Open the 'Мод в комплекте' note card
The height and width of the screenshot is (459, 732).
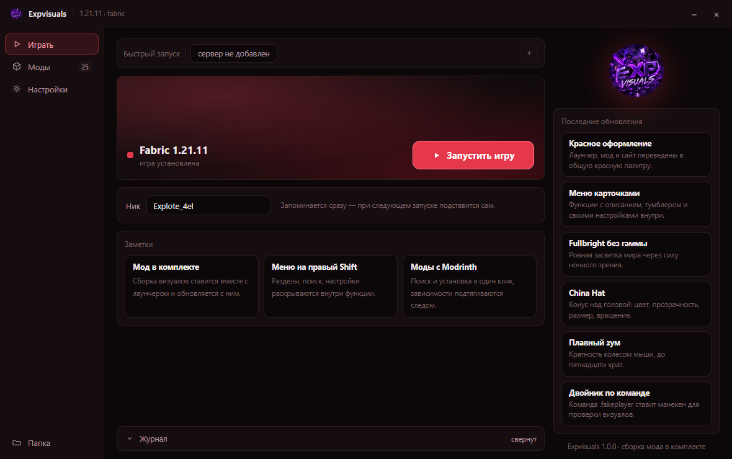tap(192, 286)
